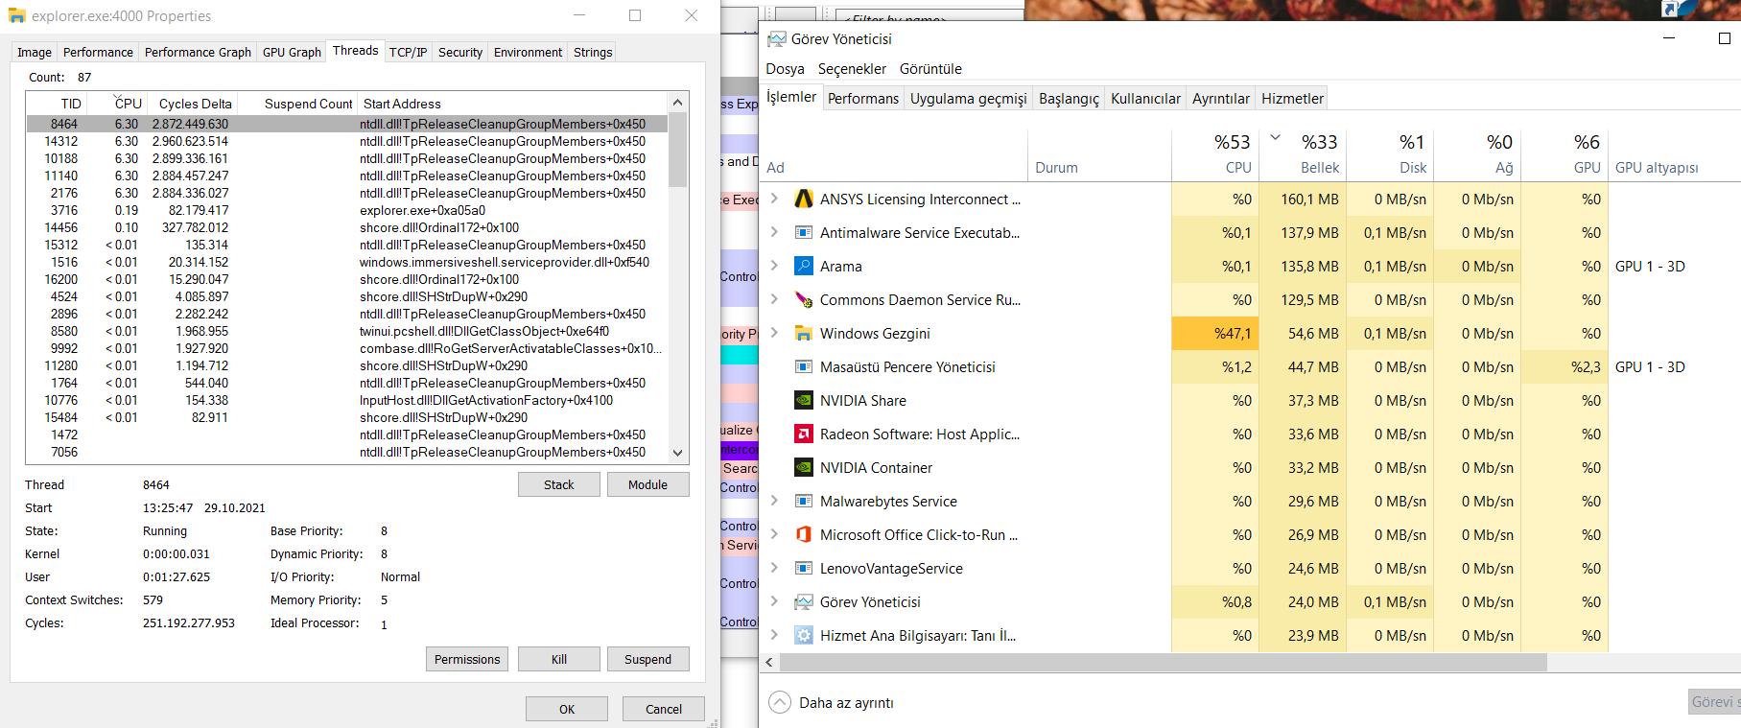
Task: Click the Permissions button
Action: click(467, 659)
